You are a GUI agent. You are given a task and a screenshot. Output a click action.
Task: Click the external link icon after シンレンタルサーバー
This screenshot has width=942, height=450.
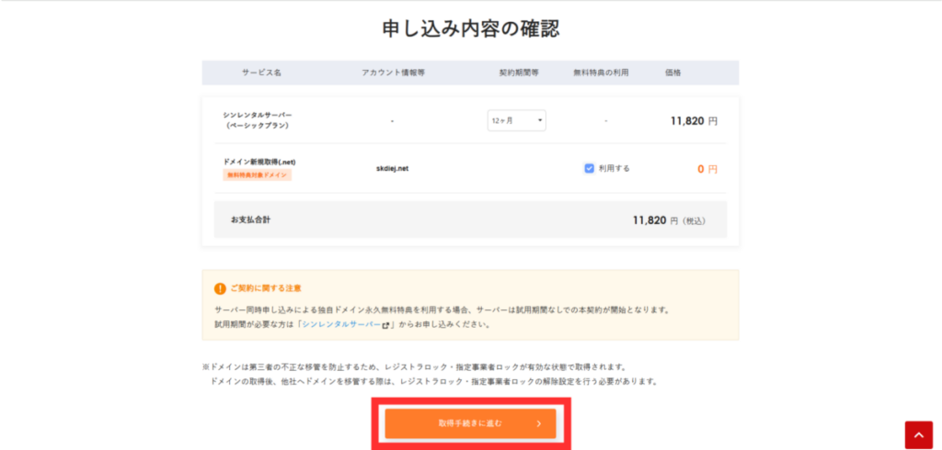(x=386, y=325)
